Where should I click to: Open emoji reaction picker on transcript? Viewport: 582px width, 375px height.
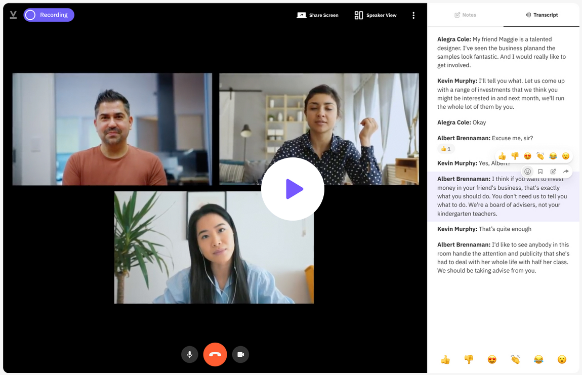point(527,172)
